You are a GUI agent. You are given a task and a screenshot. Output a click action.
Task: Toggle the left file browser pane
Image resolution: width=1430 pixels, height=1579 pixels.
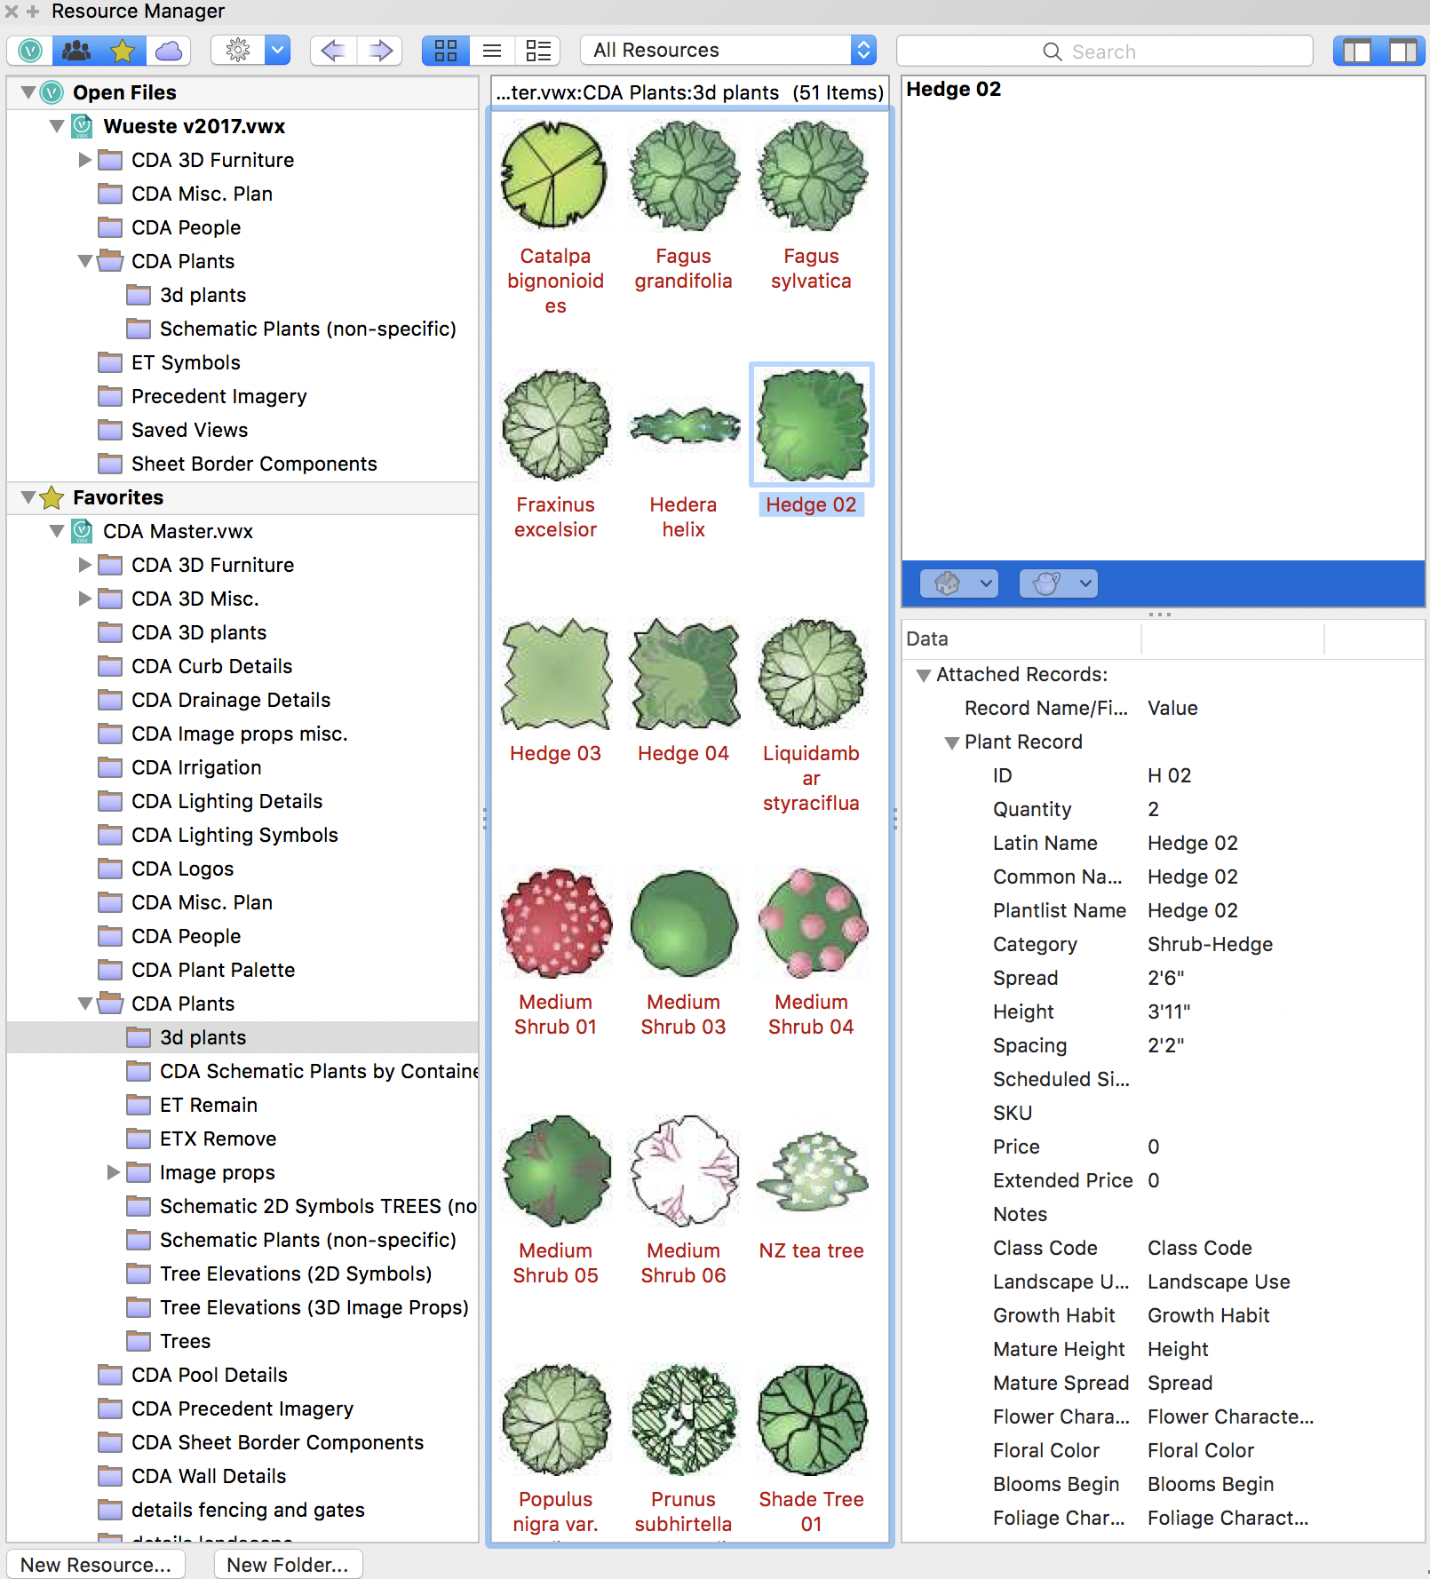click(x=1356, y=51)
